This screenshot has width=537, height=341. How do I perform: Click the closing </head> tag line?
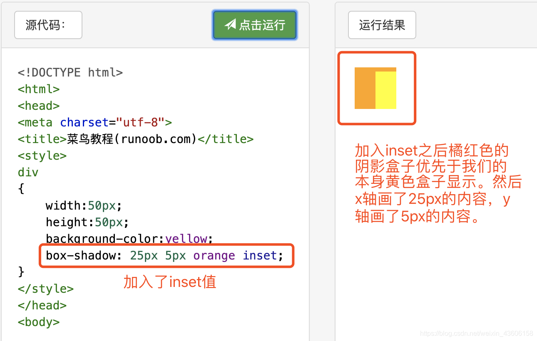click(42, 305)
